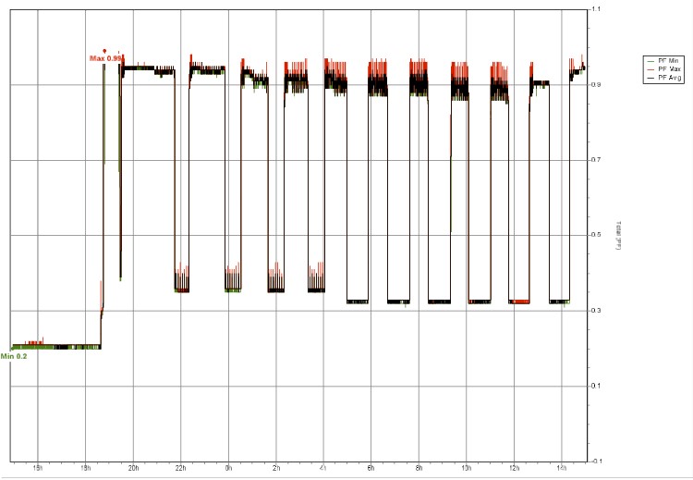Select the 22h tick label on time axis
This screenshot has height=480, width=693.
[x=180, y=469]
